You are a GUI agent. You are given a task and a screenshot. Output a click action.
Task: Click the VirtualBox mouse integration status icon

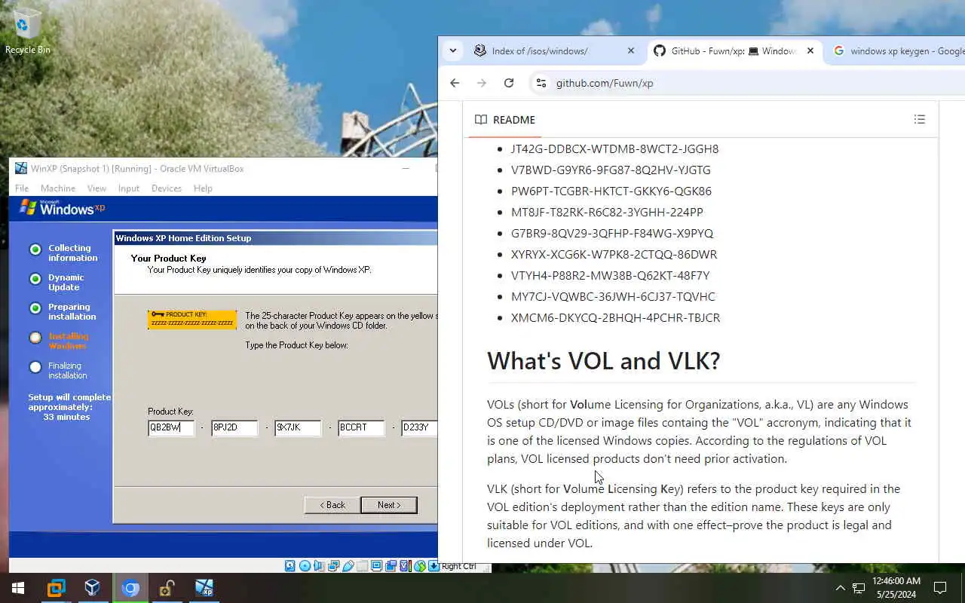pos(420,566)
